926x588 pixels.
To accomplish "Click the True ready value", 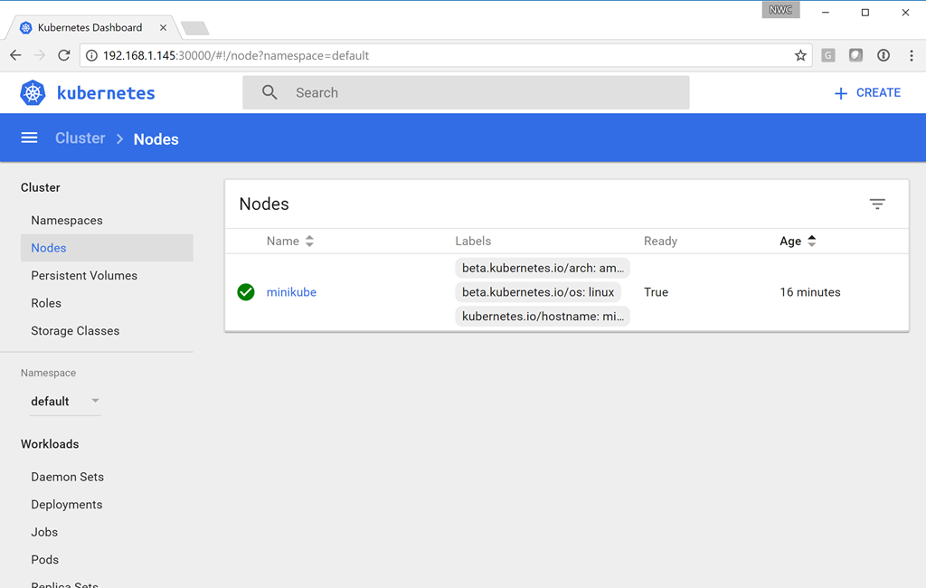I will click(x=657, y=292).
